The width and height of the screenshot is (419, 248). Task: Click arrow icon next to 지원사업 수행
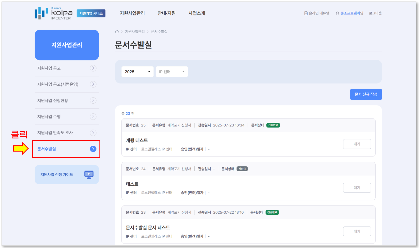tap(93, 117)
